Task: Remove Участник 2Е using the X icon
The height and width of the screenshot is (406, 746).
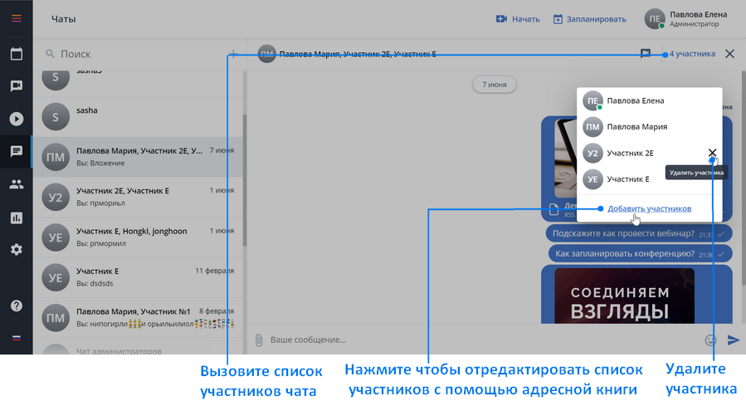Action: (712, 152)
